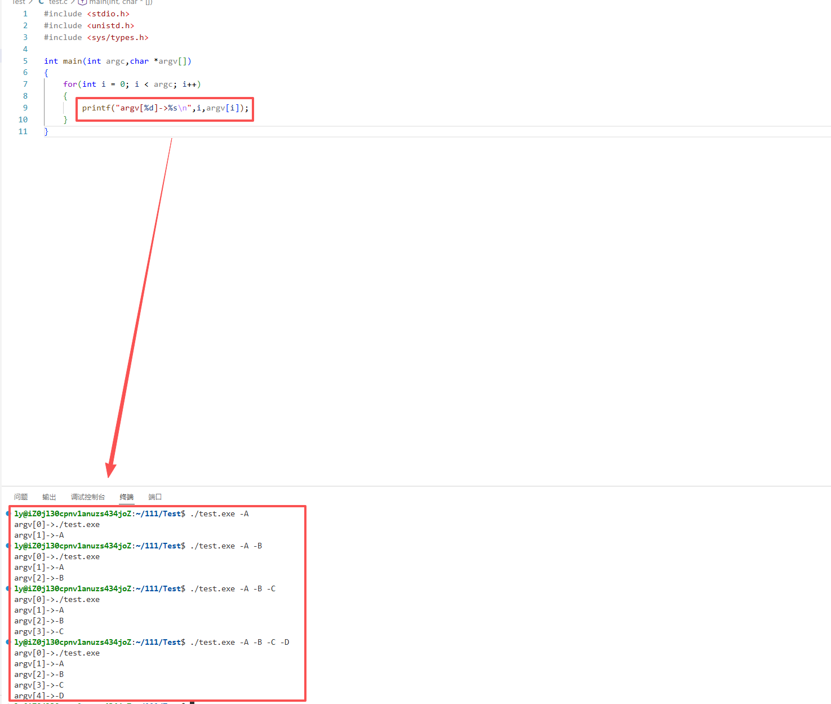This screenshot has height=704, width=831.
Task: Click the opening brace on line 8
Action: [x=65, y=96]
